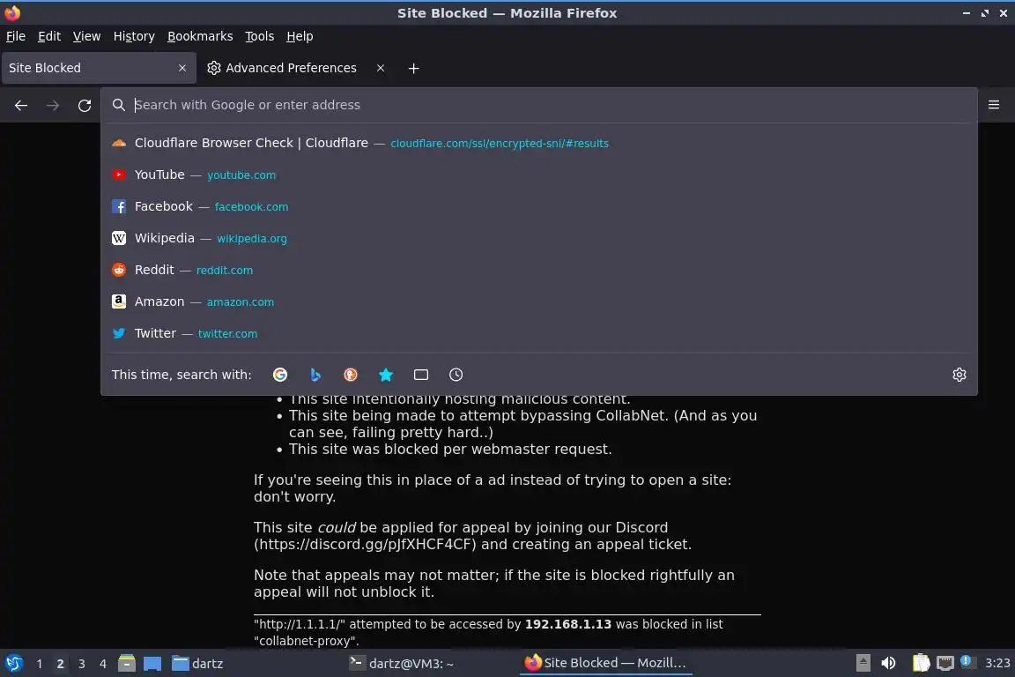Open the File menu

click(16, 36)
